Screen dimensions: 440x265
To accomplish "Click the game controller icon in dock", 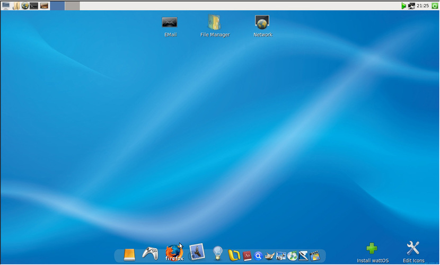I will (x=151, y=254).
